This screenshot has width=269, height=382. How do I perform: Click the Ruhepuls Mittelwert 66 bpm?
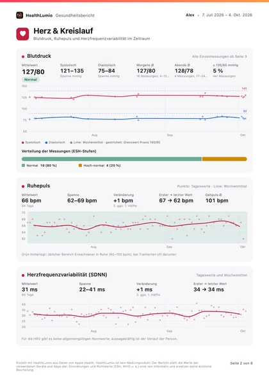[31, 201]
